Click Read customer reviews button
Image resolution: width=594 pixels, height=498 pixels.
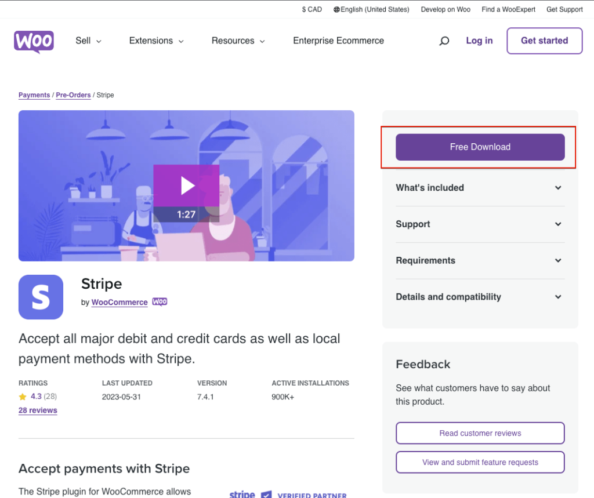(x=480, y=433)
